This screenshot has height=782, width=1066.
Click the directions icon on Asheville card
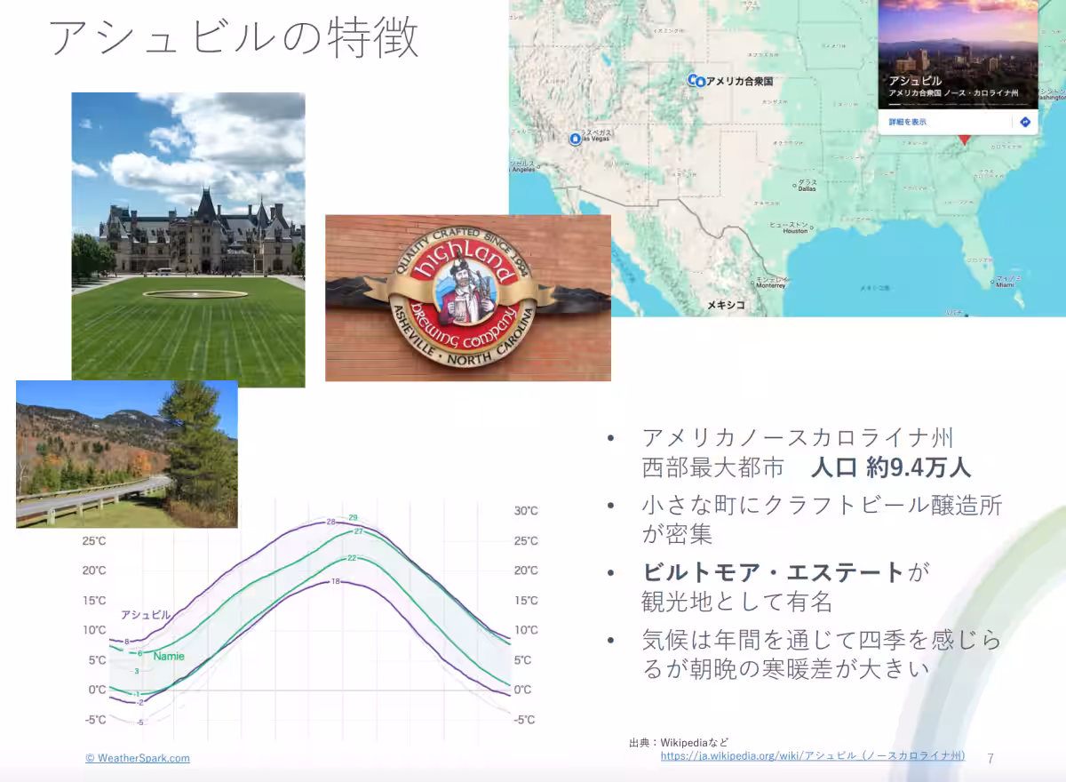point(1024,122)
